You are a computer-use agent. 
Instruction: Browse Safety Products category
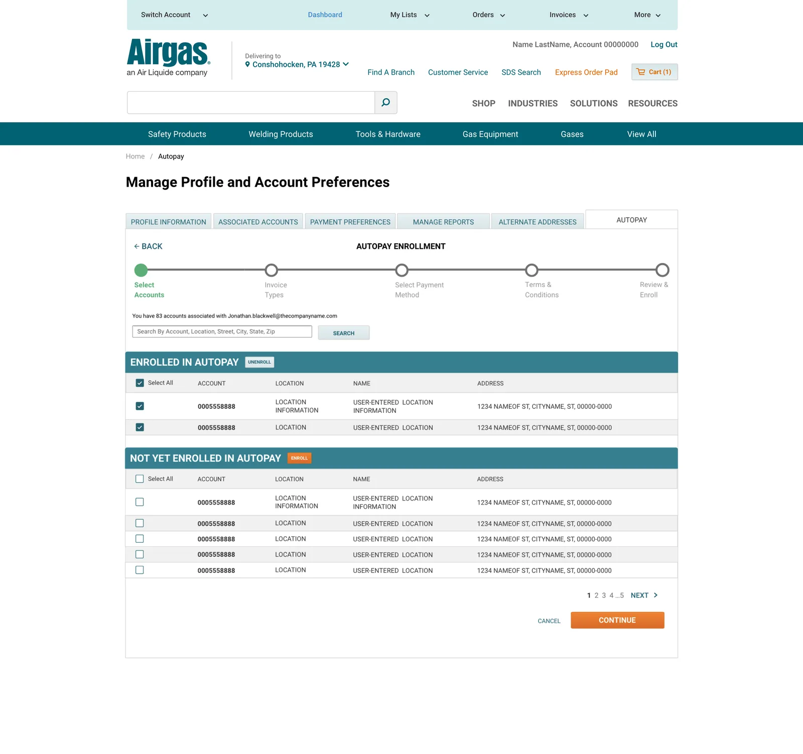click(177, 134)
